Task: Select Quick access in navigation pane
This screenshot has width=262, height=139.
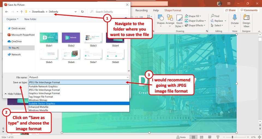Action: click(x=17, y=28)
